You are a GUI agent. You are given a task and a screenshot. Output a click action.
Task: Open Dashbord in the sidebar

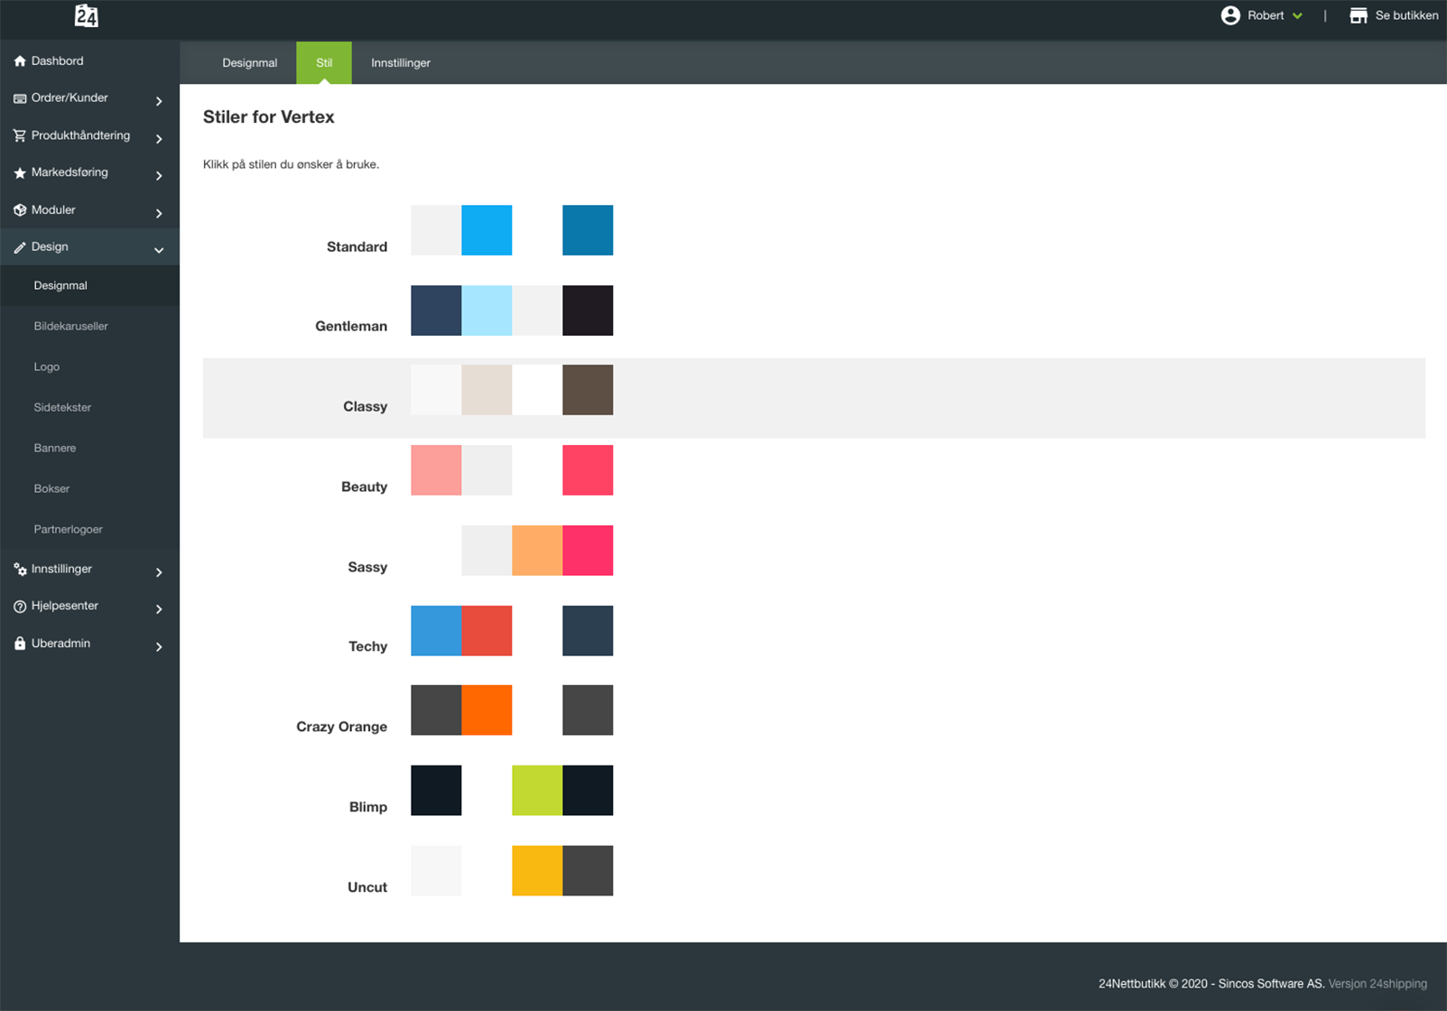[x=57, y=61]
